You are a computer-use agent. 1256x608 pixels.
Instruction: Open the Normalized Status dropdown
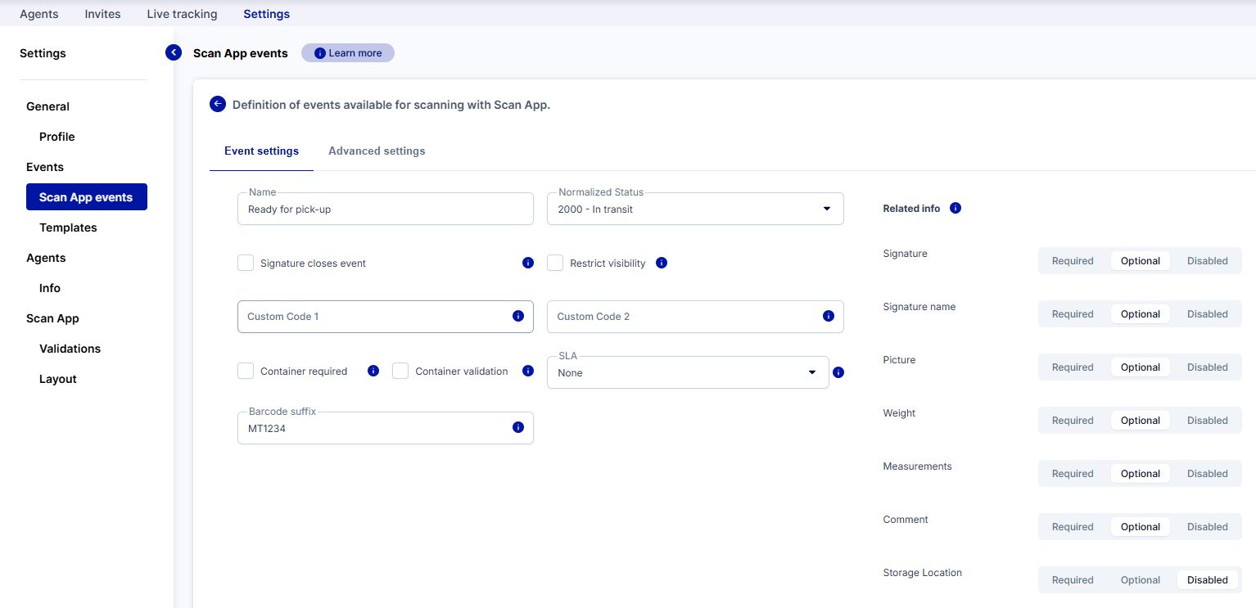tap(695, 209)
